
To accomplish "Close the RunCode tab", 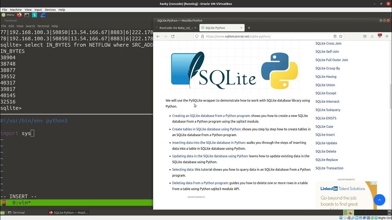I will coord(195,28).
